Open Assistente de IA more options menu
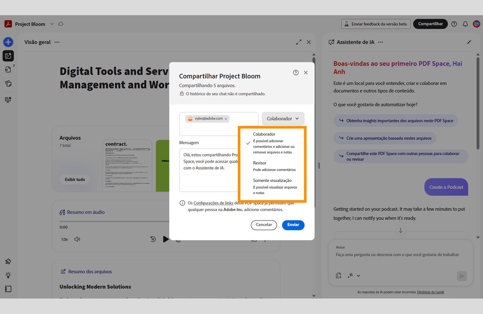The width and height of the screenshot is (483, 314). coord(380,42)
